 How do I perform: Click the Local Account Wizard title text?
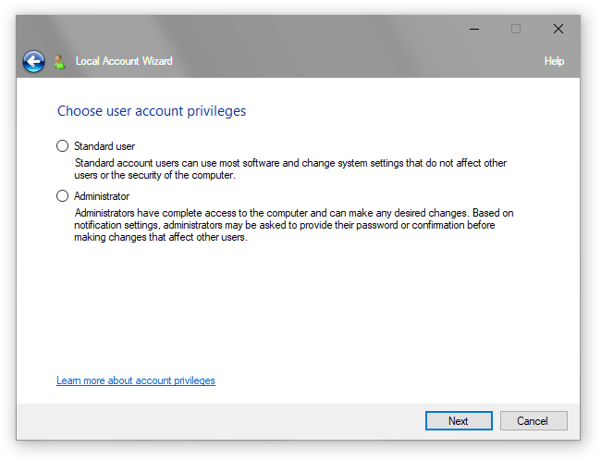tap(124, 61)
